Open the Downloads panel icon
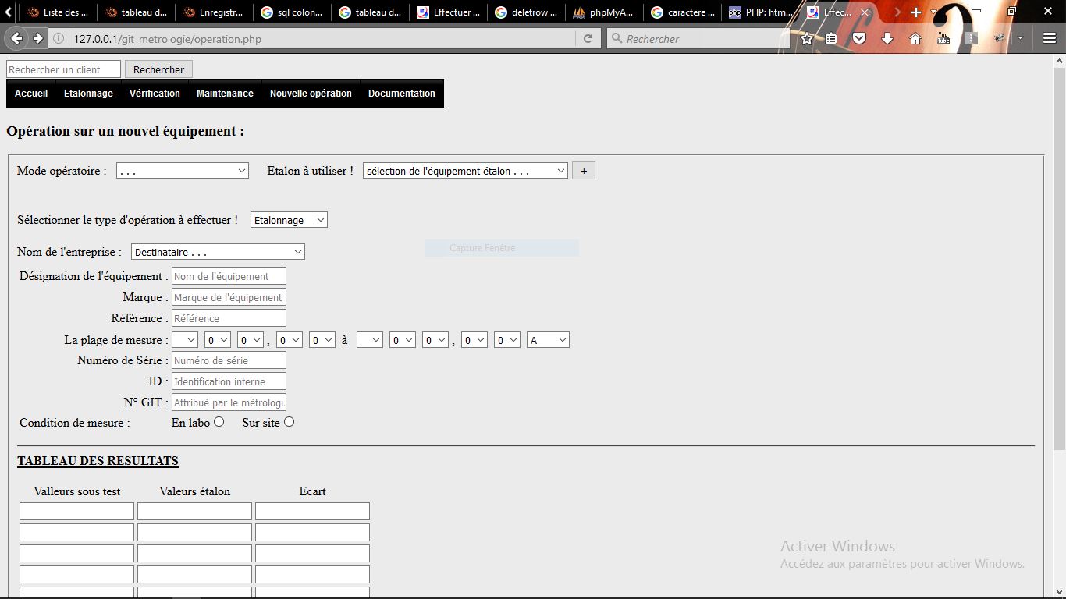Image resolution: width=1066 pixels, height=599 pixels. [x=887, y=37]
